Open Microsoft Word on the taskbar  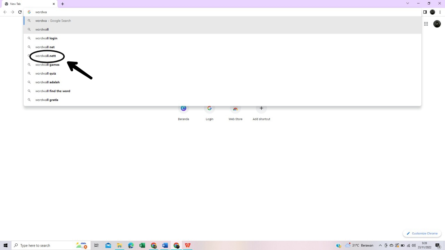coord(165,245)
